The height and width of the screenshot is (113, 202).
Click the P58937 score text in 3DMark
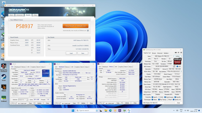(x=24, y=26)
